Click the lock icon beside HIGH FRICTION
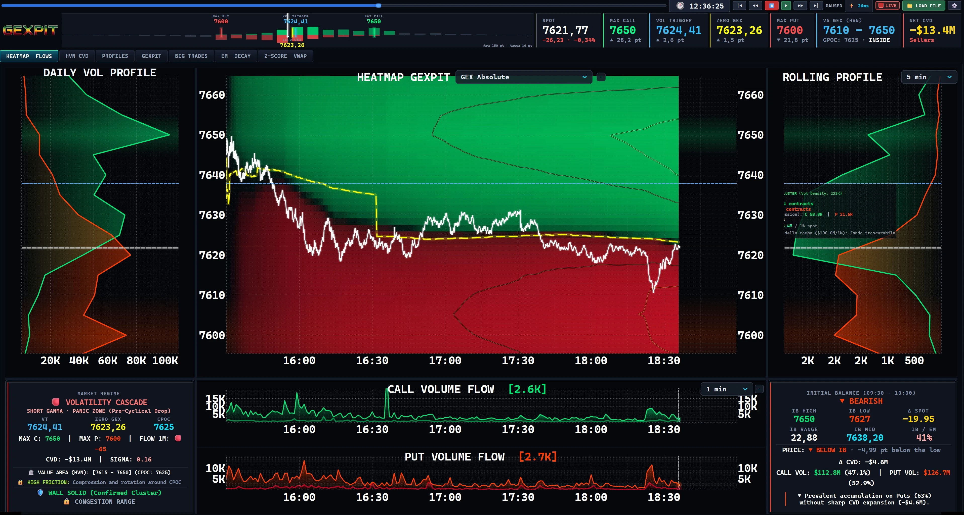Image resolution: width=964 pixels, height=515 pixels. pyautogui.click(x=20, y=483)
